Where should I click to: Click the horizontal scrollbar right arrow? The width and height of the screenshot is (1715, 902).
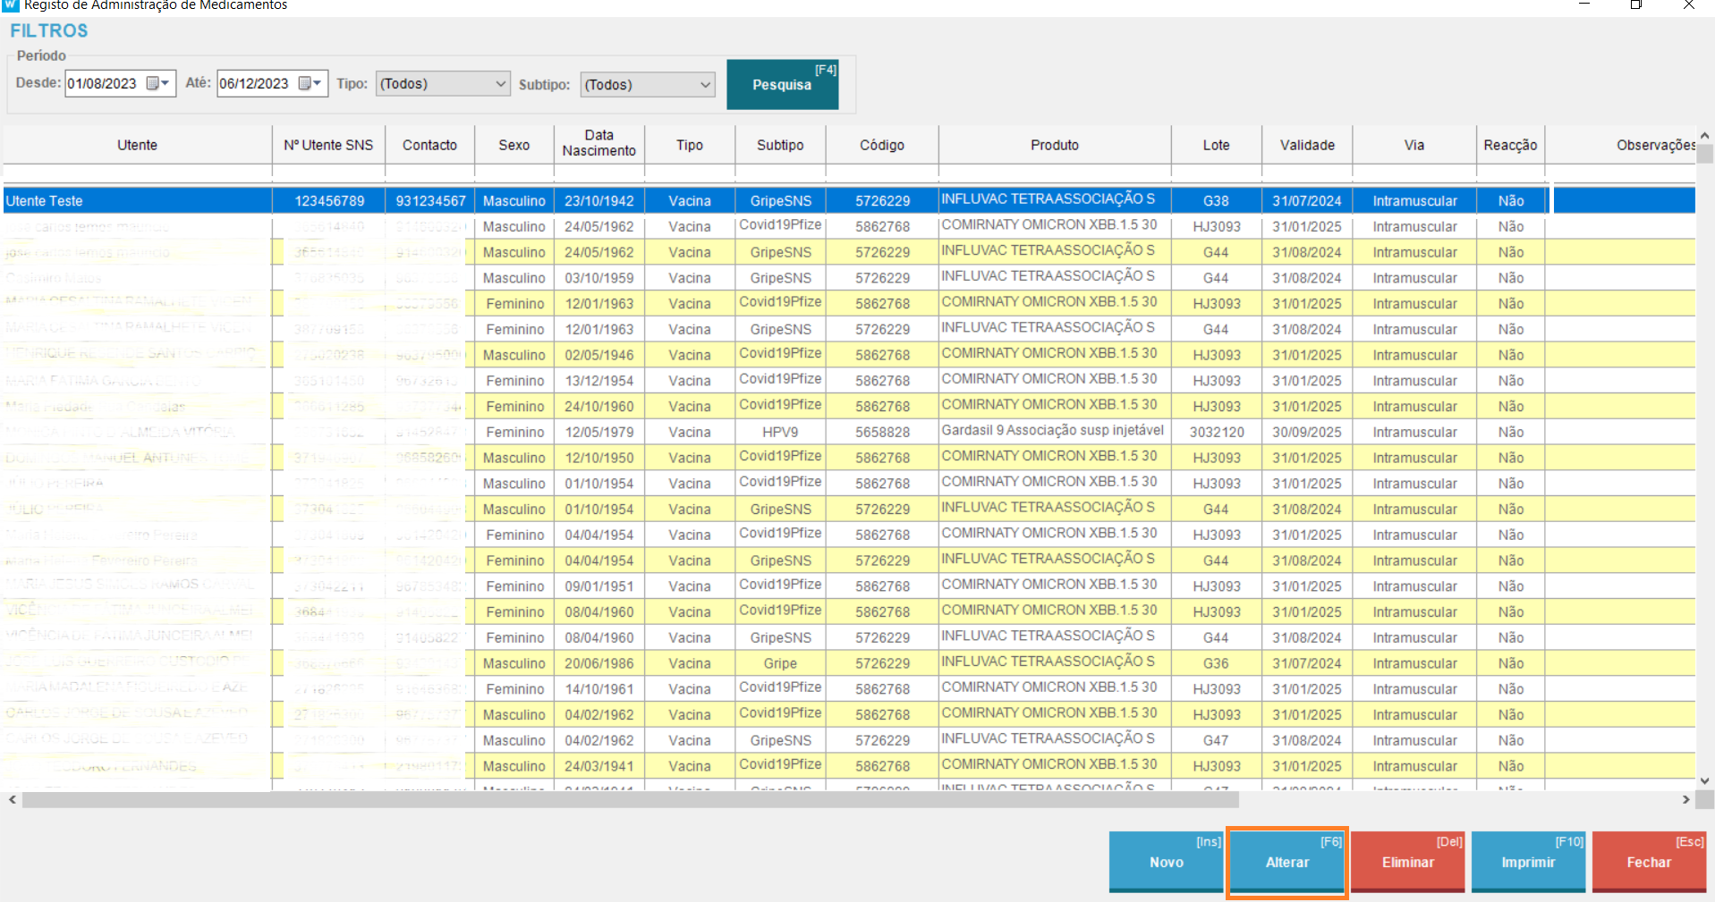[x=1685, y=800]
